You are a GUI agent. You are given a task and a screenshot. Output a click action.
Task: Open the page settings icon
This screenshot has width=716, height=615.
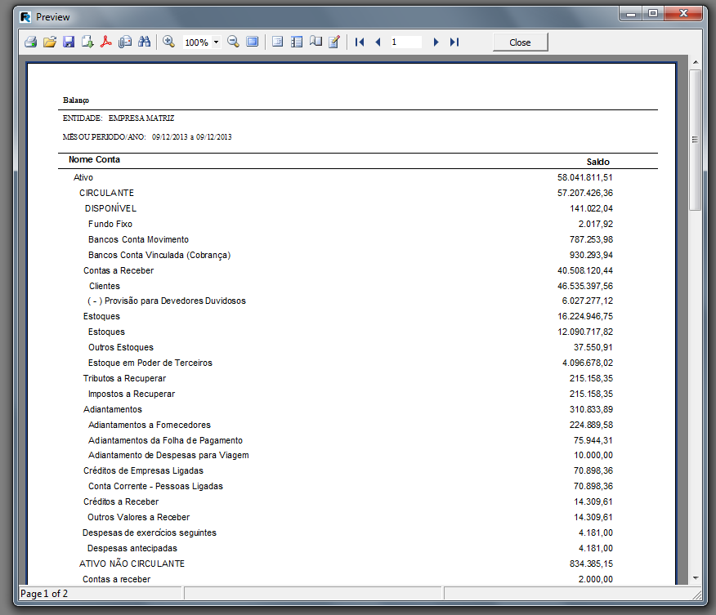click(315, 42)
